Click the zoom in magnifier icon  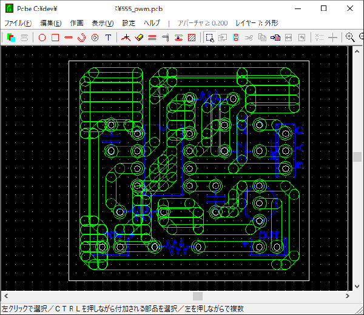[x=350, y=38]
